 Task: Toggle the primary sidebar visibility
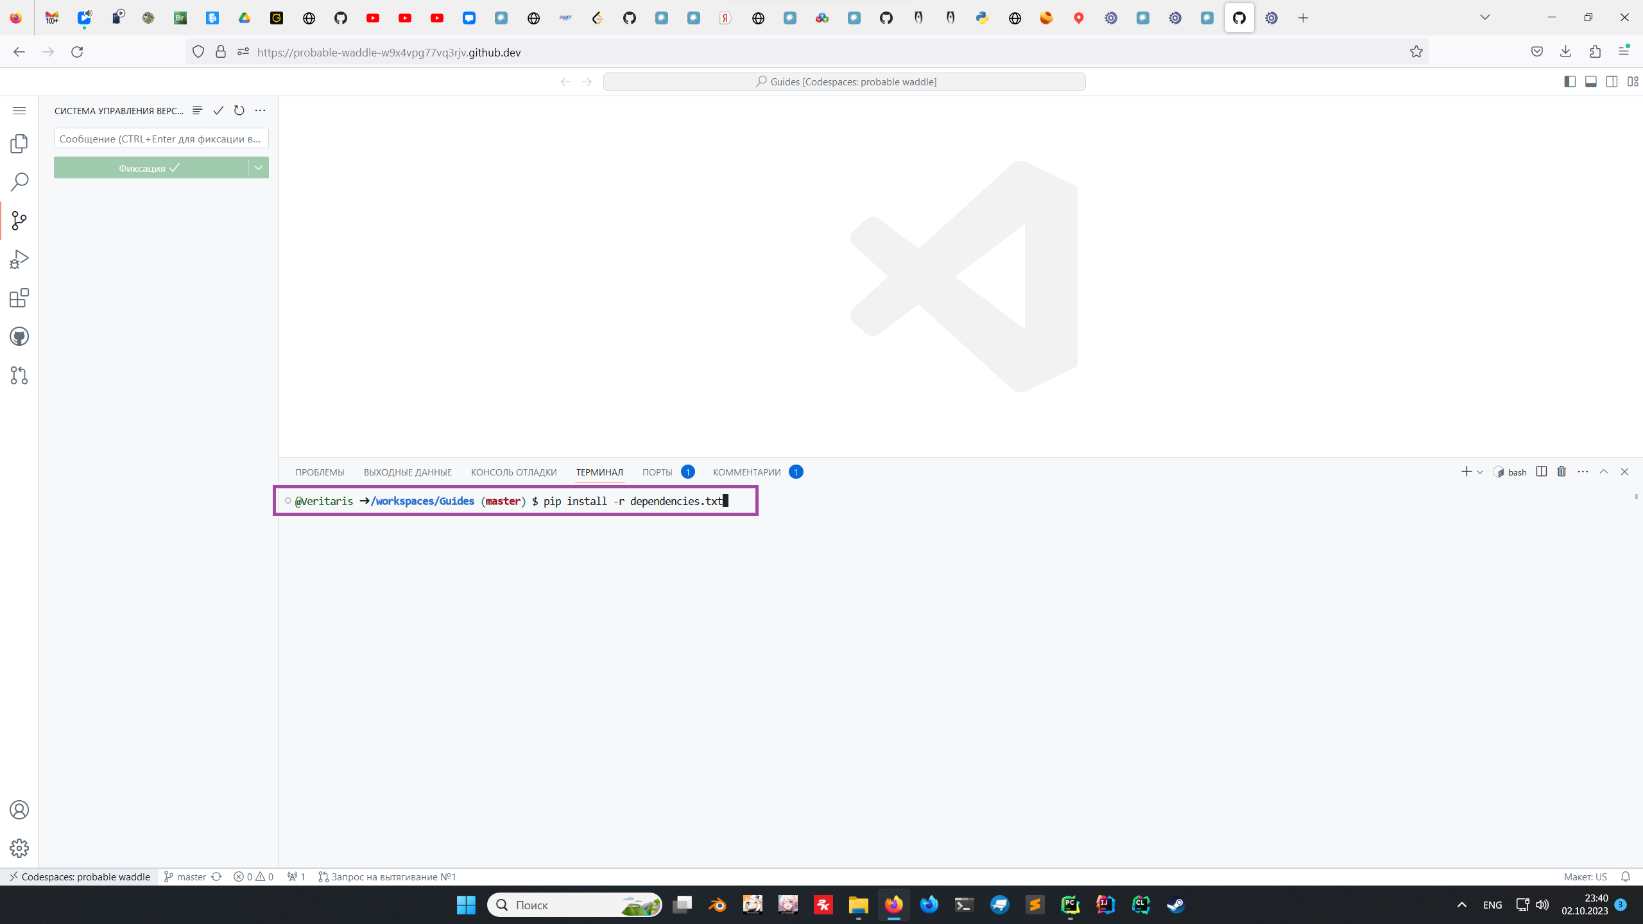point(1570,81)
